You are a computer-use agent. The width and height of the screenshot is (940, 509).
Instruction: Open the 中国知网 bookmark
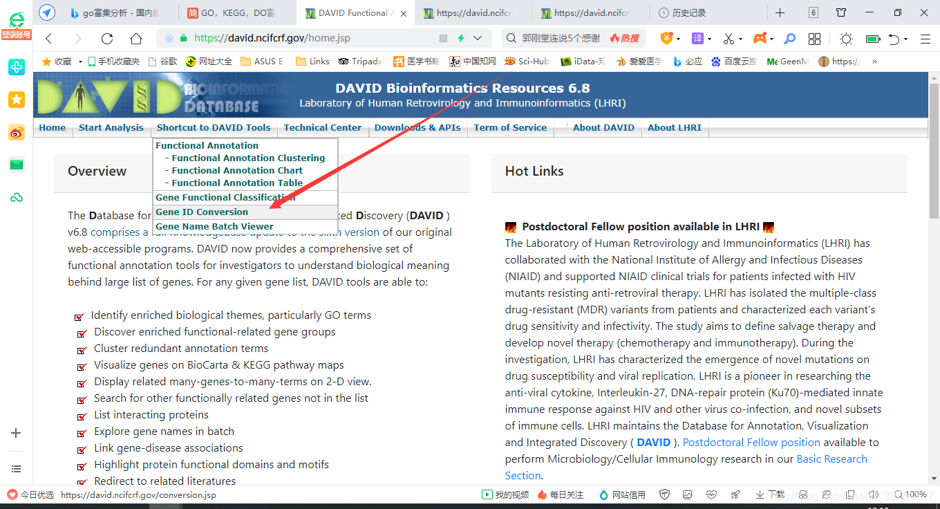(x=473, y=62)
